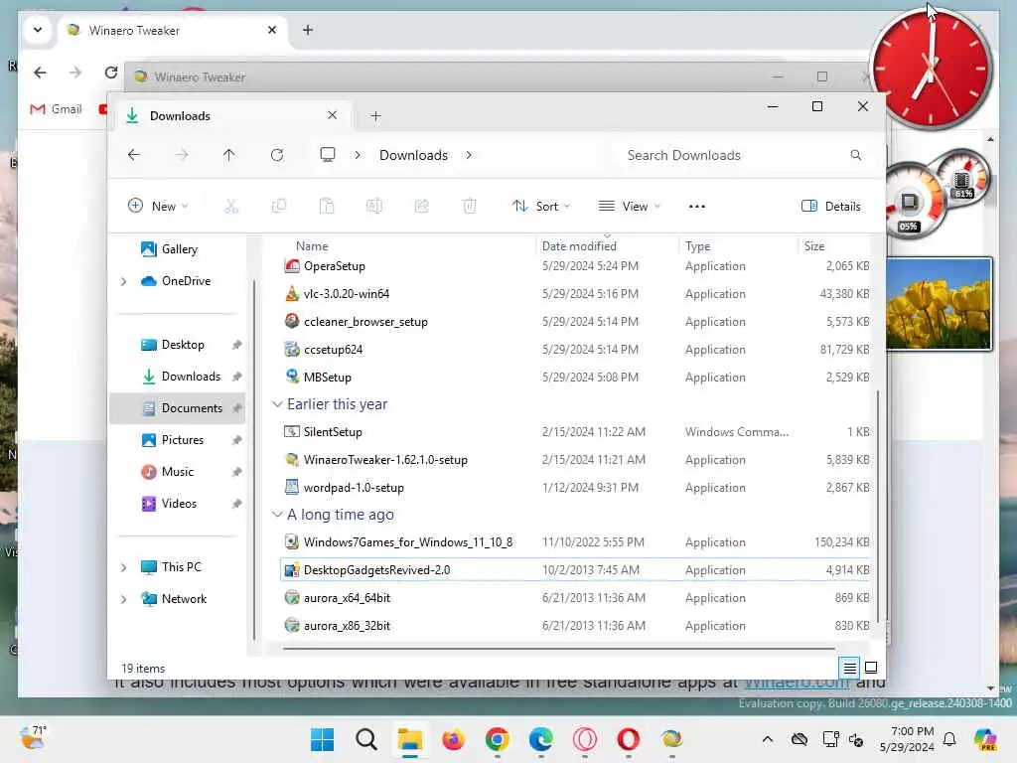Viewport: 1017px width, 763px height.
Task: Show hidden system tray icons chevron
Action: pyautogui.click(x=768, y=739)
